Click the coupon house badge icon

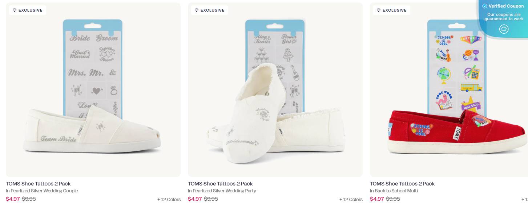coord(504,29)
